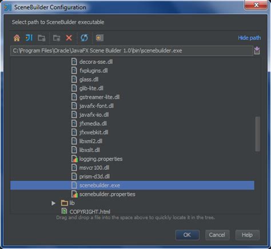Screen dimensions: 271x249
Task: Open path history icon beside path field
Action: [x=257, y=51]
